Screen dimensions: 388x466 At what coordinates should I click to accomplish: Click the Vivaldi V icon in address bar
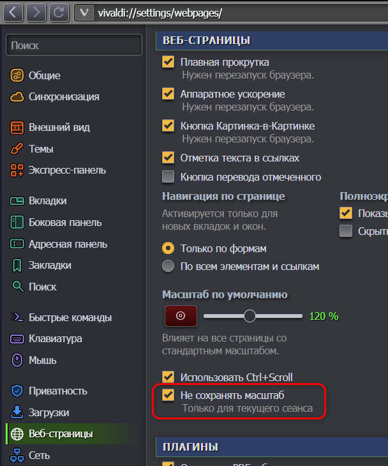coord(84,13)
